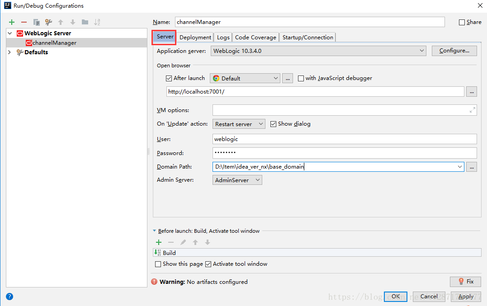The image size is (487, 306).
Task: Select channelManager configuration in tree
Action: click(x=77, y=43)
